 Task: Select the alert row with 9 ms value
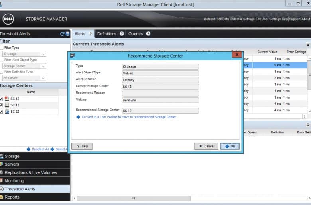pyautogui.click(x=276, y=65)
